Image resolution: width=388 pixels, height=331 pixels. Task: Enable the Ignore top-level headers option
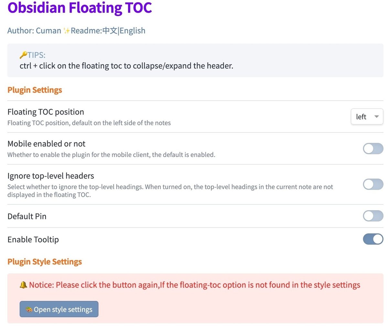click(373, 184)
